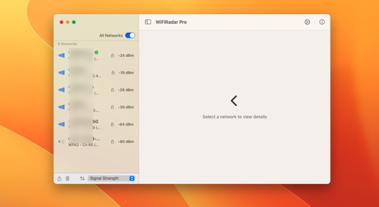Viewport: 379px width, 207px height.
Task: Click the "6 Networks" header label
Action: tap(67, 44)
